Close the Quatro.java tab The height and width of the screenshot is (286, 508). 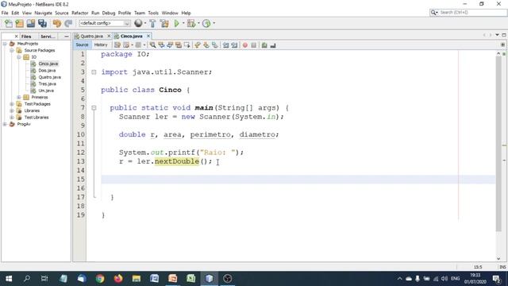tap(109, 36)
